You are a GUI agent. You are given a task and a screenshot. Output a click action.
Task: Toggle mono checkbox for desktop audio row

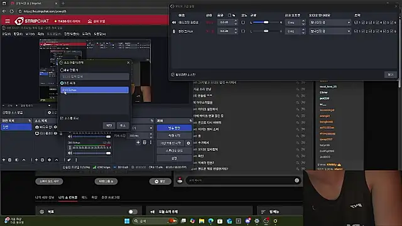point(243,23)
